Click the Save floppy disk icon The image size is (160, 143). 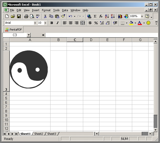[19, 16]
